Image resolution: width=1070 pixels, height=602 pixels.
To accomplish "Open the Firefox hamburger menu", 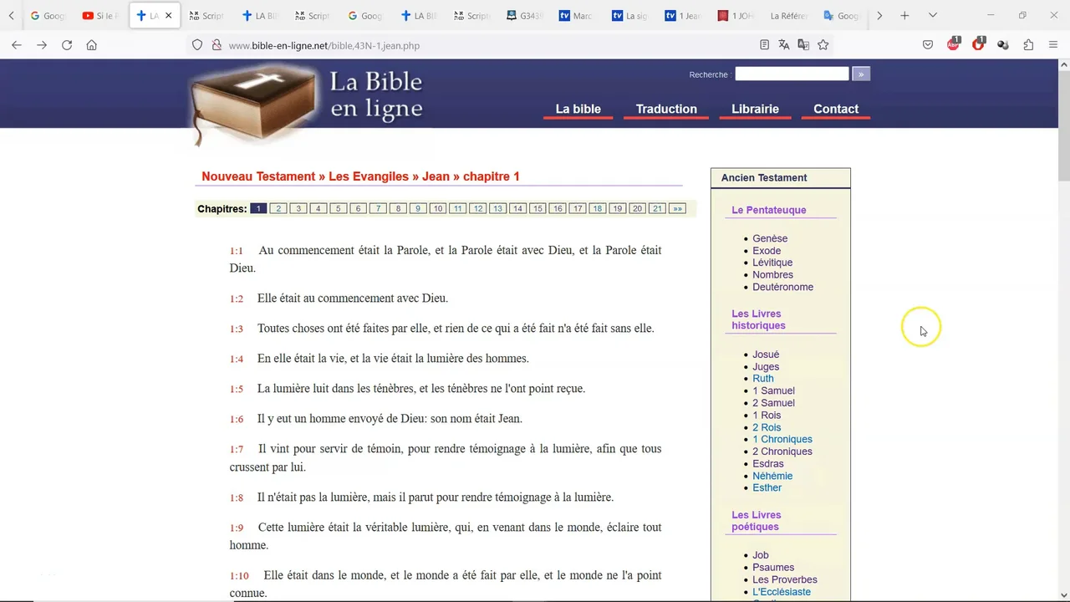I will click(1053, 45).
